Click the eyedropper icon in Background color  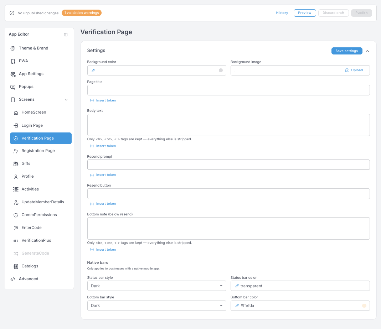pos(93,70)
